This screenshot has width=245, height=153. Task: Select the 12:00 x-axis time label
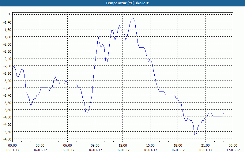click(x=123, y=146)
